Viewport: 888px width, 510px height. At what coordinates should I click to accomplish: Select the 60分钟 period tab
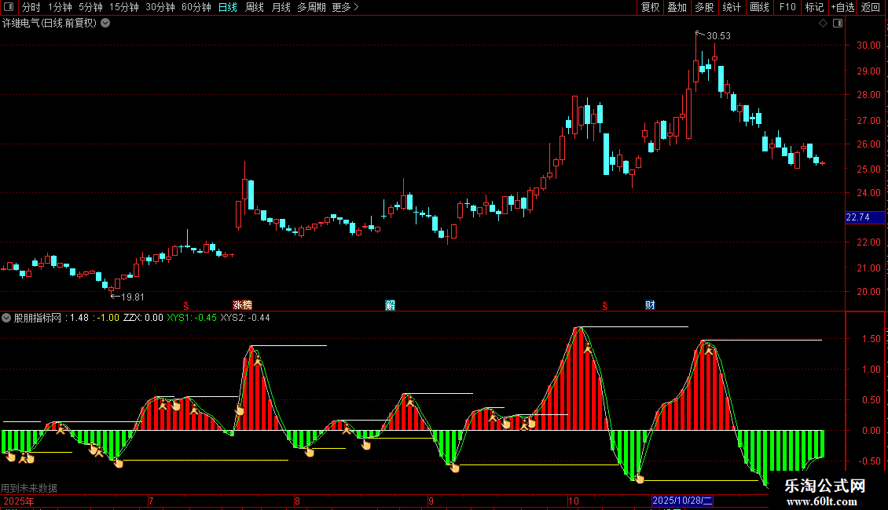pos(196,7)
